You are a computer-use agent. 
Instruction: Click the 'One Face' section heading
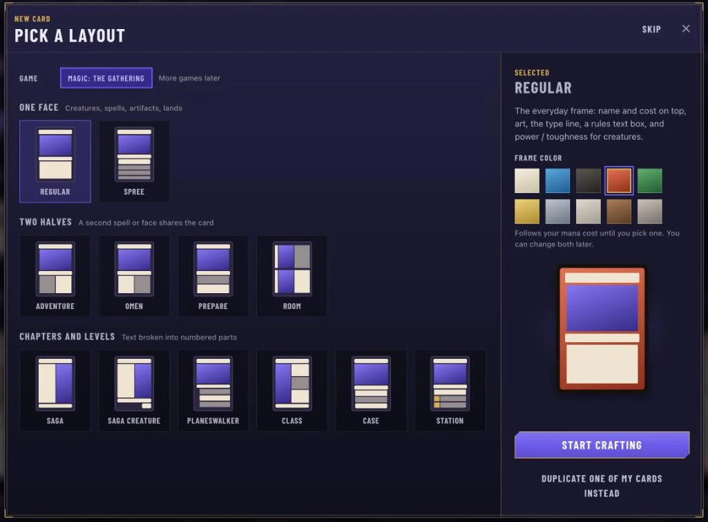(x=39, y=108)
